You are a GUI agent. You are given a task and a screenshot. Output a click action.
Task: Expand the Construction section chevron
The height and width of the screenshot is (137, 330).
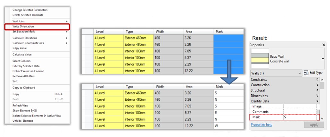point(317,85)
